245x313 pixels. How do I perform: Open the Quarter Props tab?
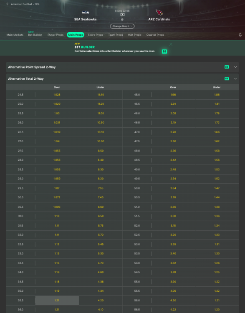[155, 35]
